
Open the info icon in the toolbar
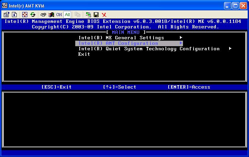pos(14,15)
